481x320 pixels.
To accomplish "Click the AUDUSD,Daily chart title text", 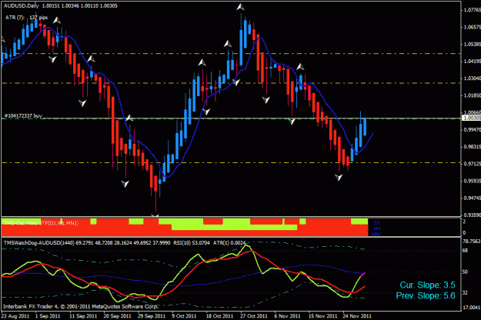I will (x=22, y=6).
